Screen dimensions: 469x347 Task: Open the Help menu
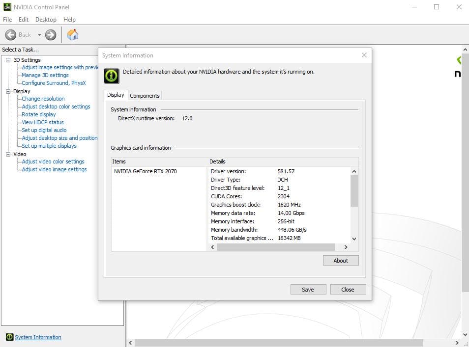pos(69,19)
